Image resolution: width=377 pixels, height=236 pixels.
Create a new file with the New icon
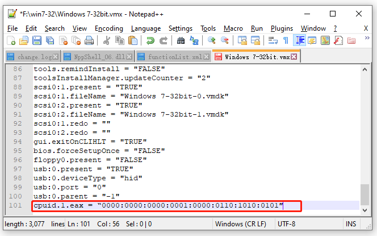click(x=11, y=40)
